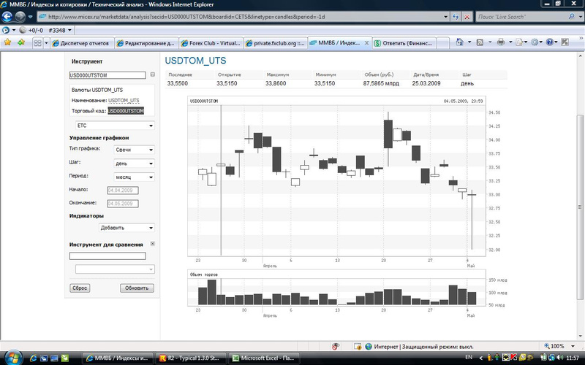585x365 pixels.
Task: Click the Quick Tabs grid icon
Action: point(38,43)
